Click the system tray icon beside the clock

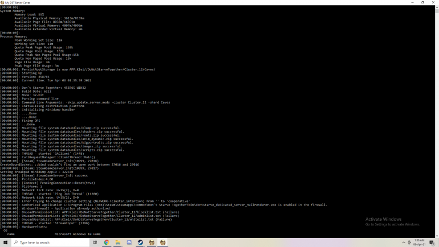[x=409, y=242]
